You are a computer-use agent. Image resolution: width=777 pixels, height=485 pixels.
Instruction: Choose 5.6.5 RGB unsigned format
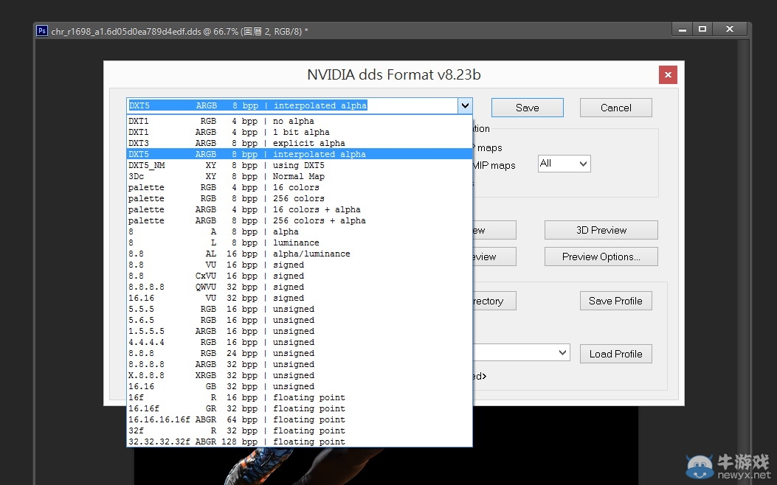pos(300,320)
